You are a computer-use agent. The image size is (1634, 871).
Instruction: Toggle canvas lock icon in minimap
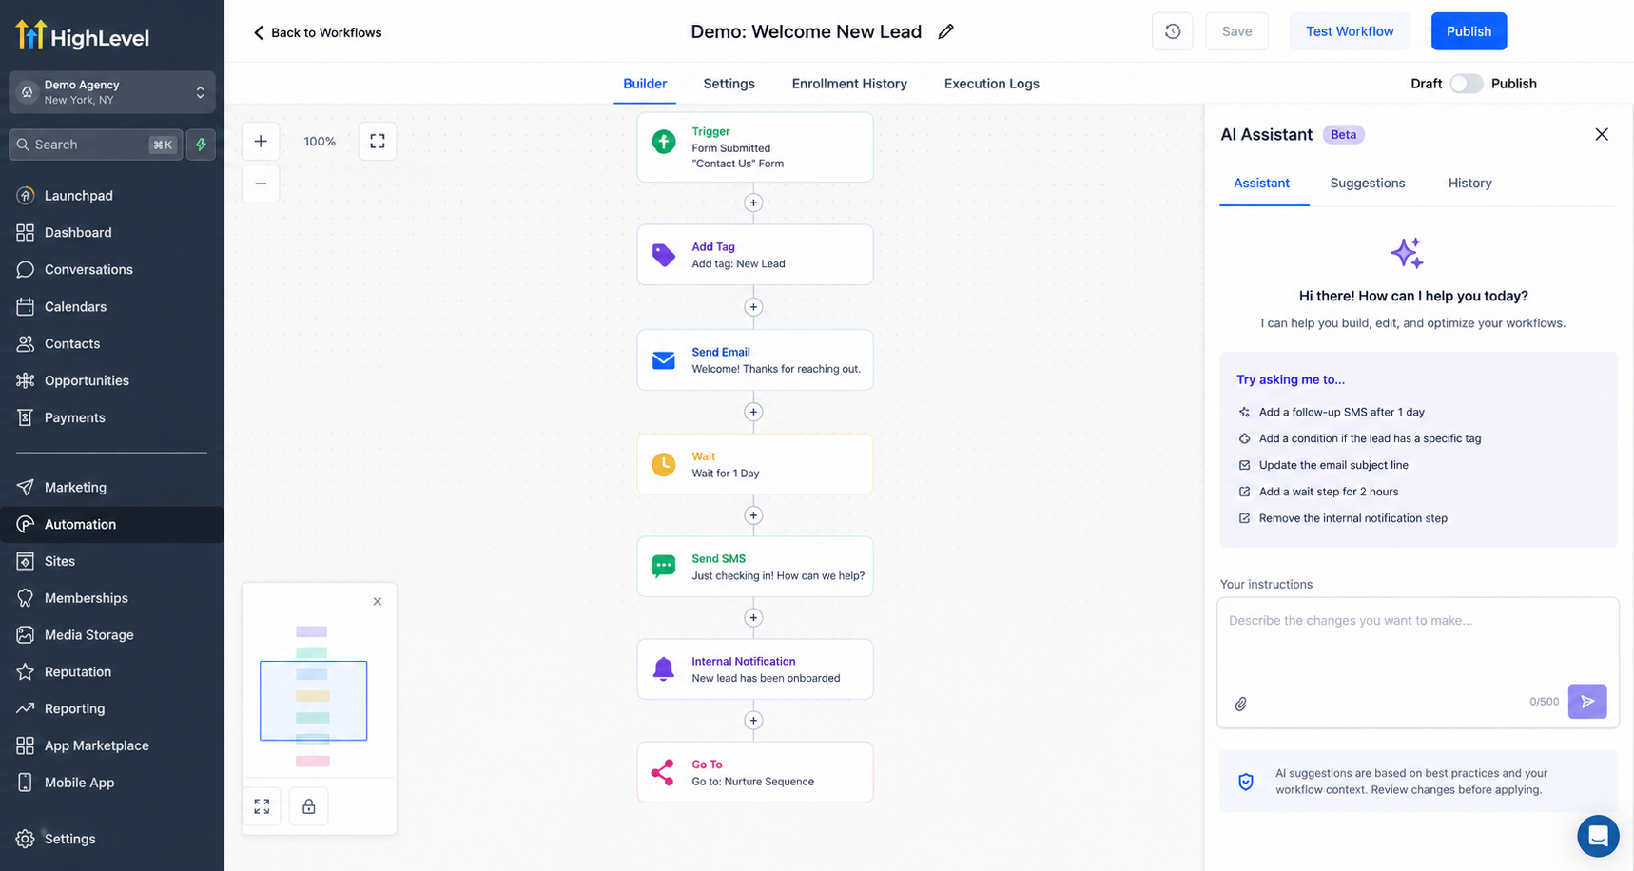click(309, 806)
